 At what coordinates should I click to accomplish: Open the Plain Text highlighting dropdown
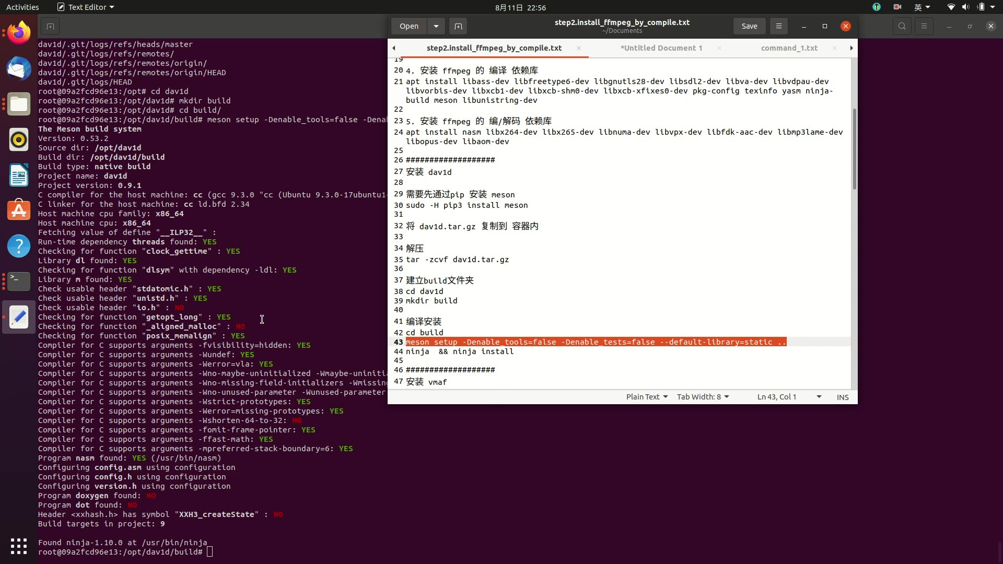point(646,397)
